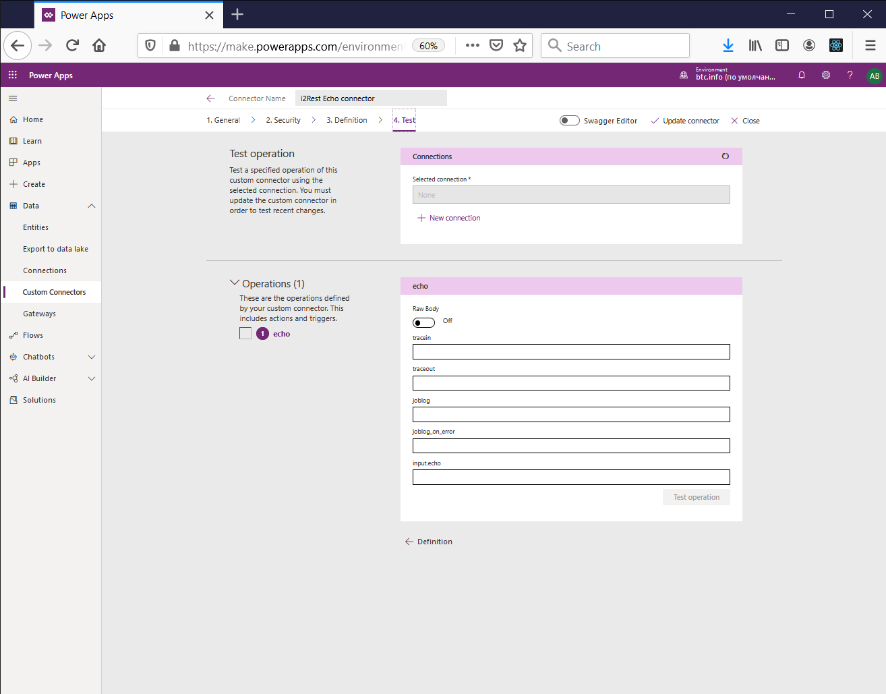Open Entities in the sidebar
This screenshot has width=886, height=694.
point(36,227)
